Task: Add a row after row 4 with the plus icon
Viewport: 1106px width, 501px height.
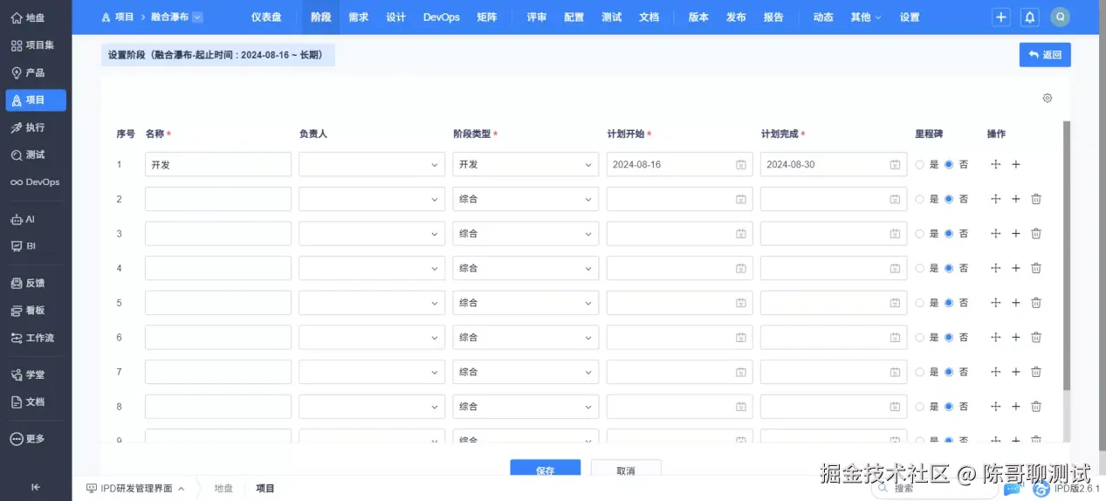Action: pos(1016,268)
